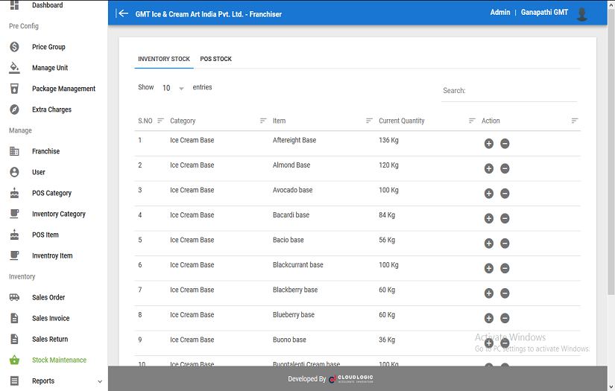
Task: Reduce stock for Bacio base
Action: [x=505, y=244]
